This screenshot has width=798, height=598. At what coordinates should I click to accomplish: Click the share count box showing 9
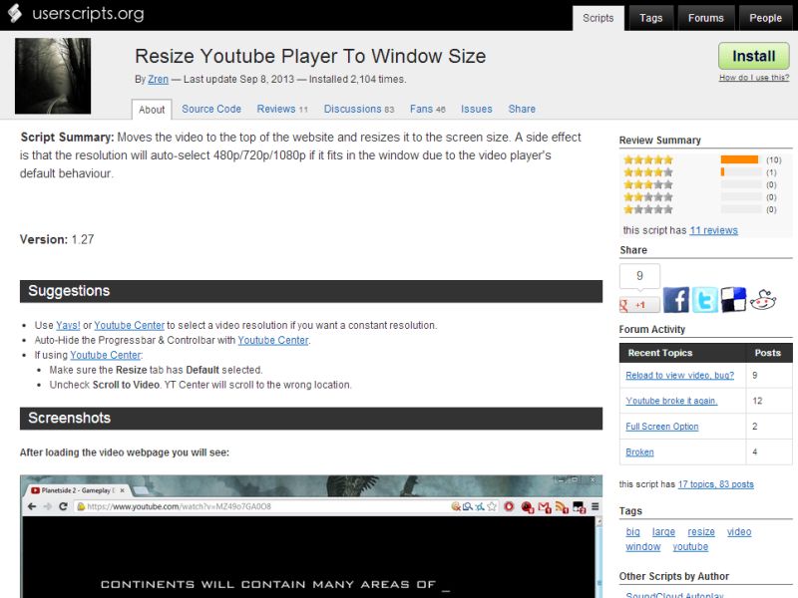tap(639, 276)
